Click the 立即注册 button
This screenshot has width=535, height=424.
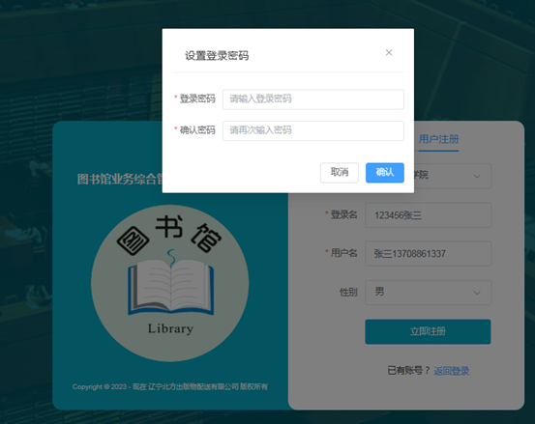click(428, 331)
